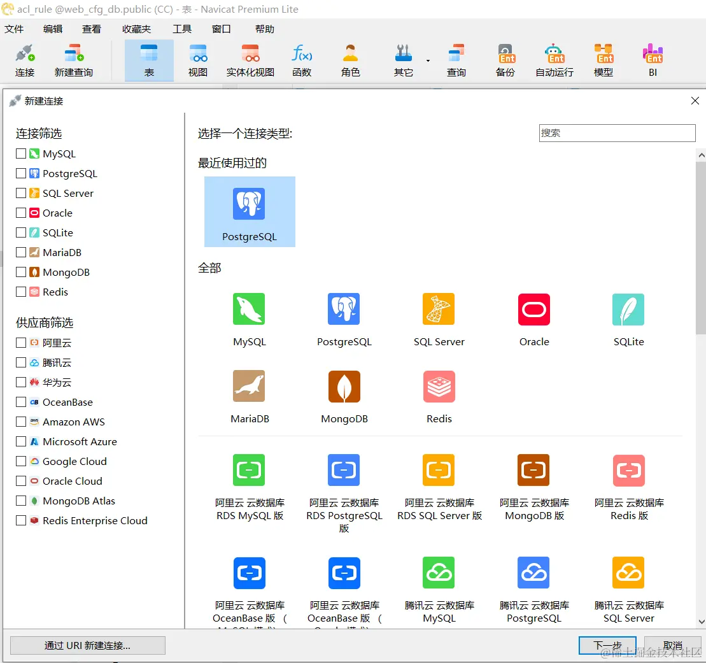The height and width of the screenshot is (663, 706).
Task: Open the 工具 (Tools) menu
Action: [182, 29]
